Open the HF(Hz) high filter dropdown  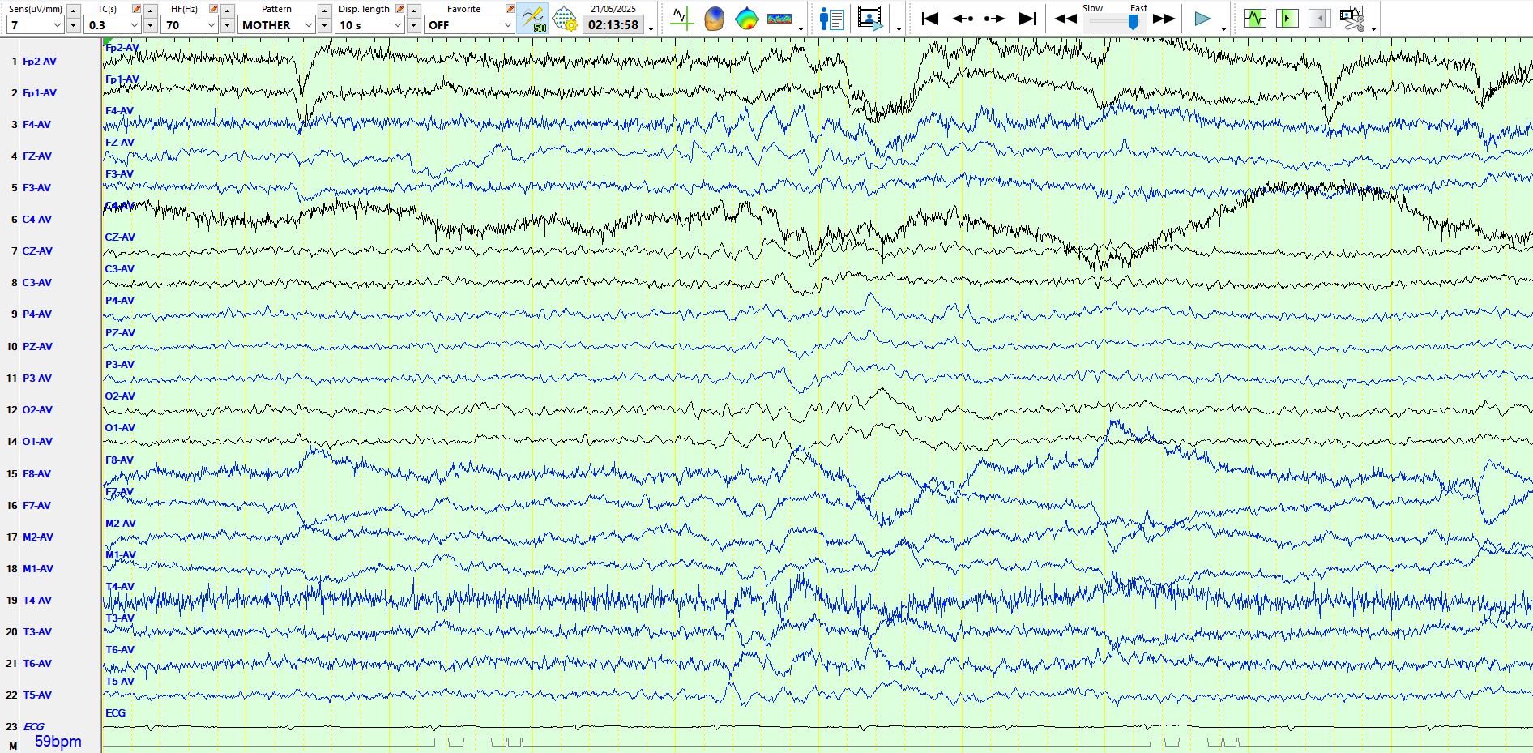(190, 25)
